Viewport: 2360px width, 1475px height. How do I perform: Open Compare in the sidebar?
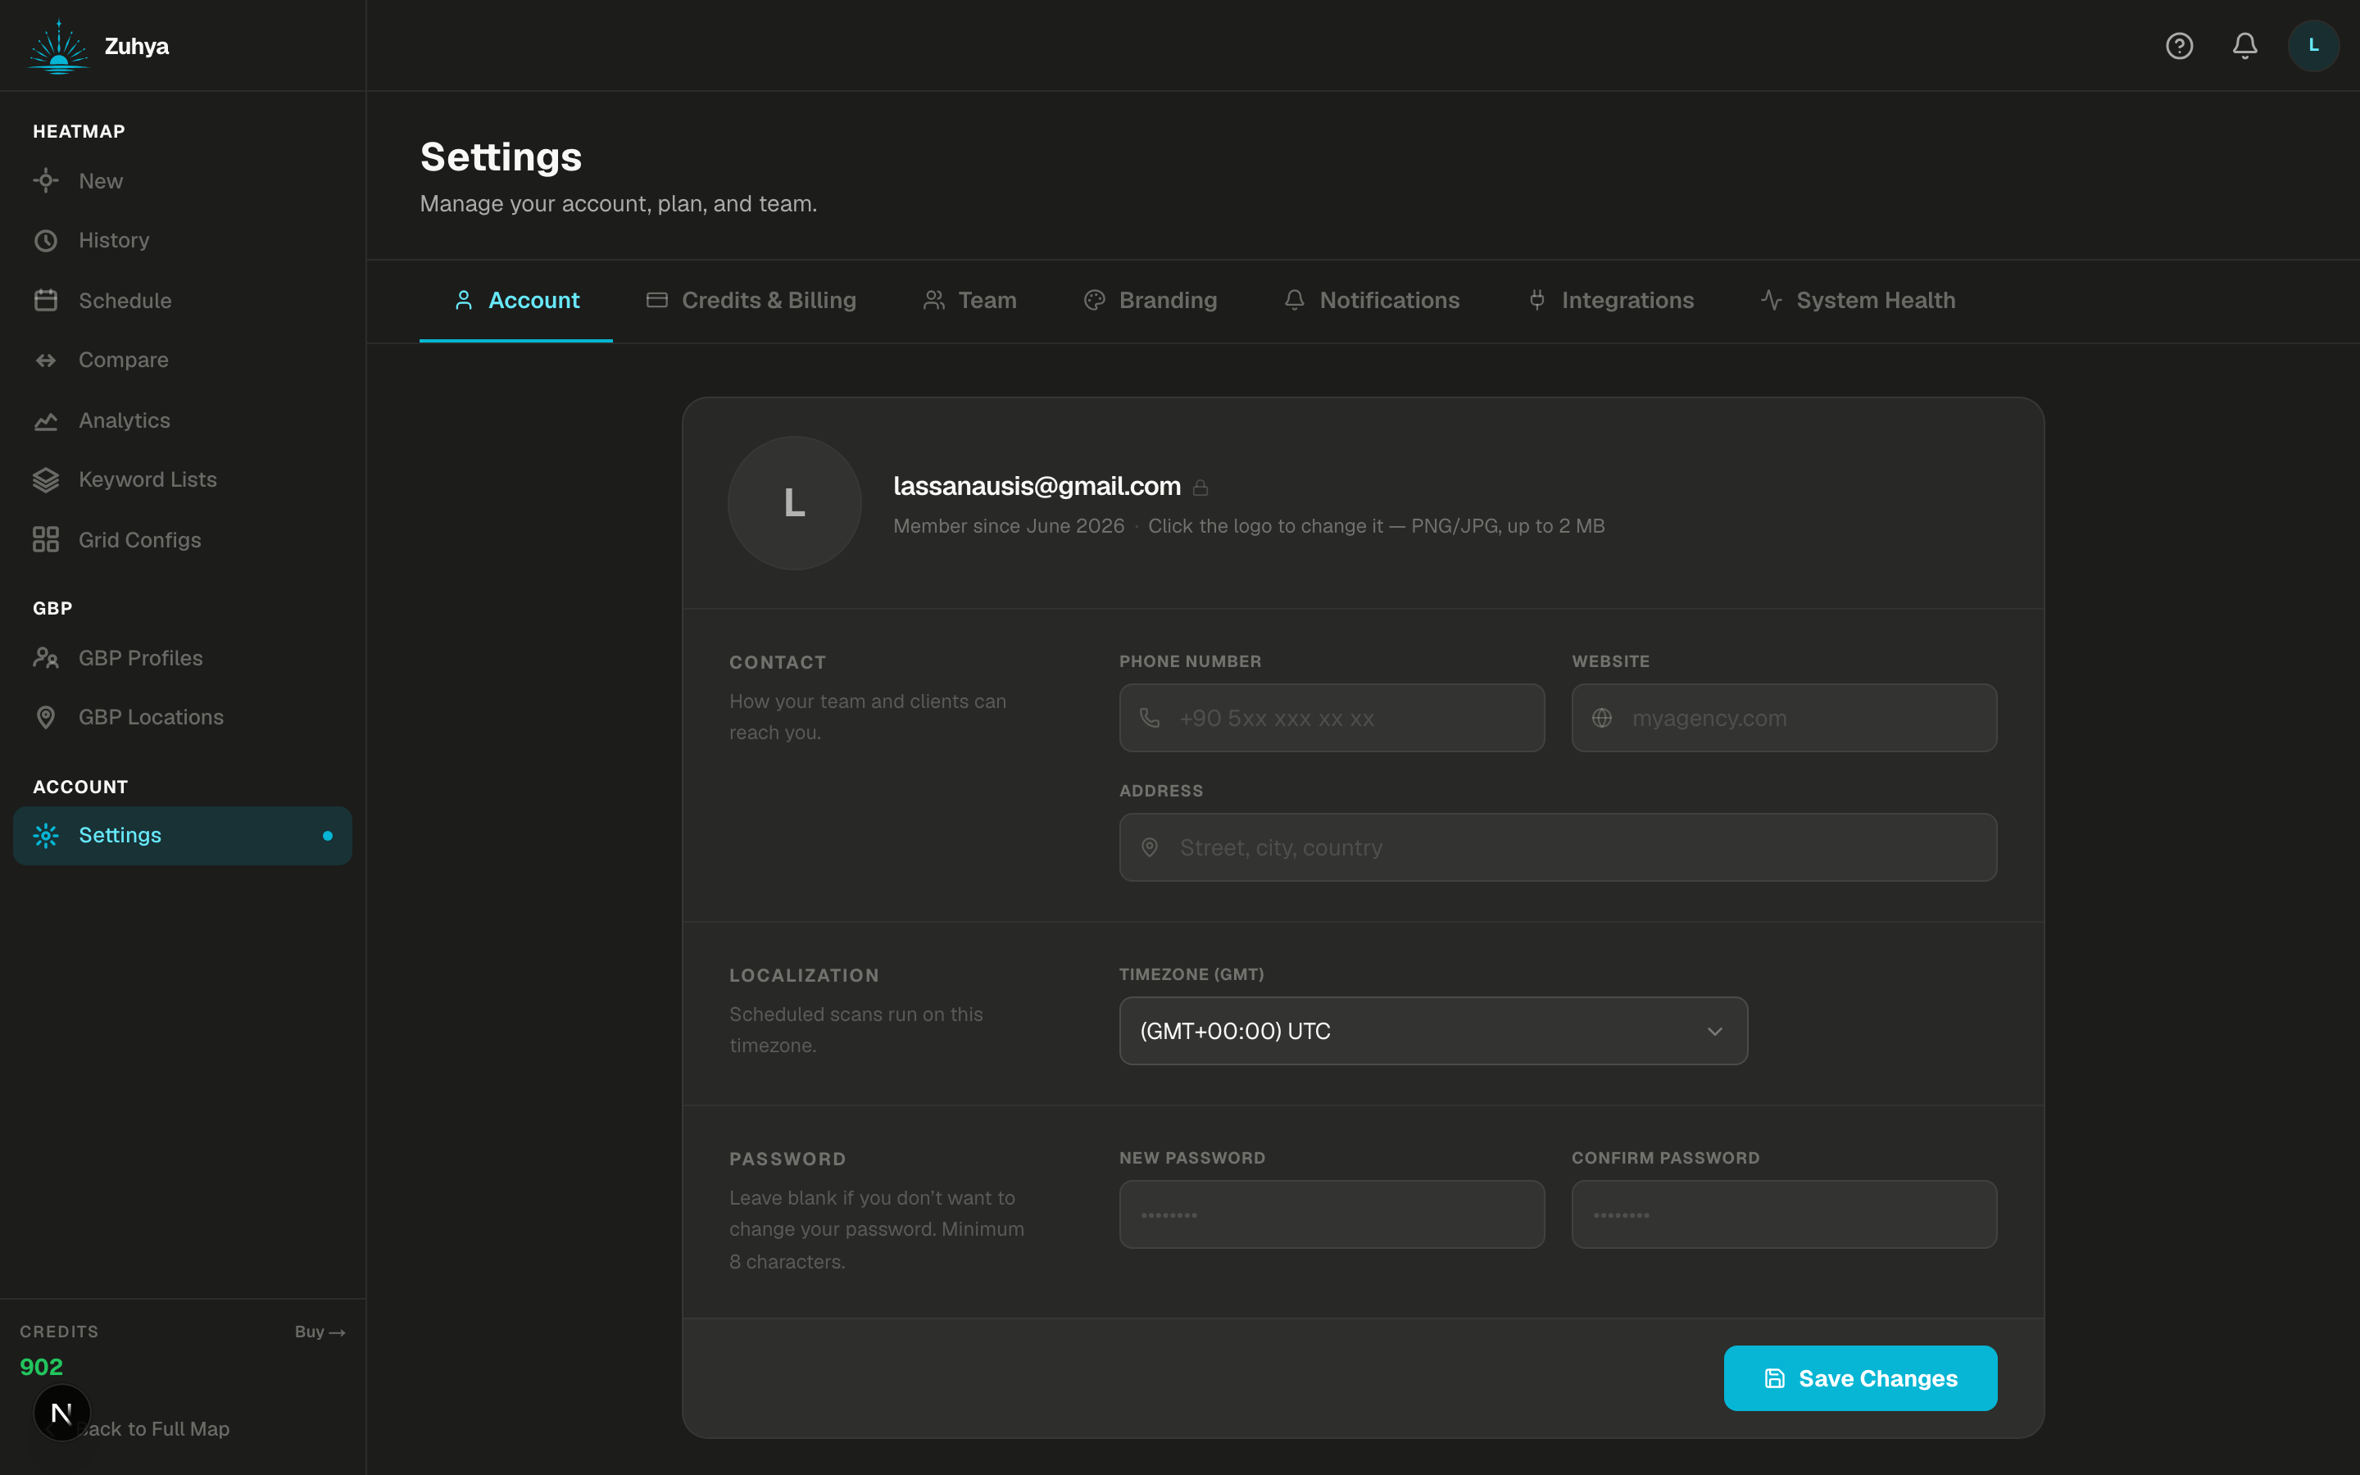coord(183,360)
